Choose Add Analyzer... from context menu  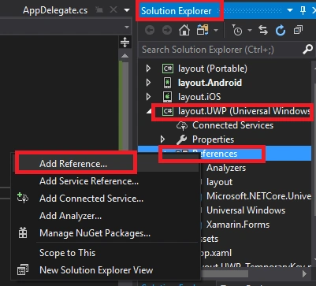pyautogui.click(x=70, y=216)
